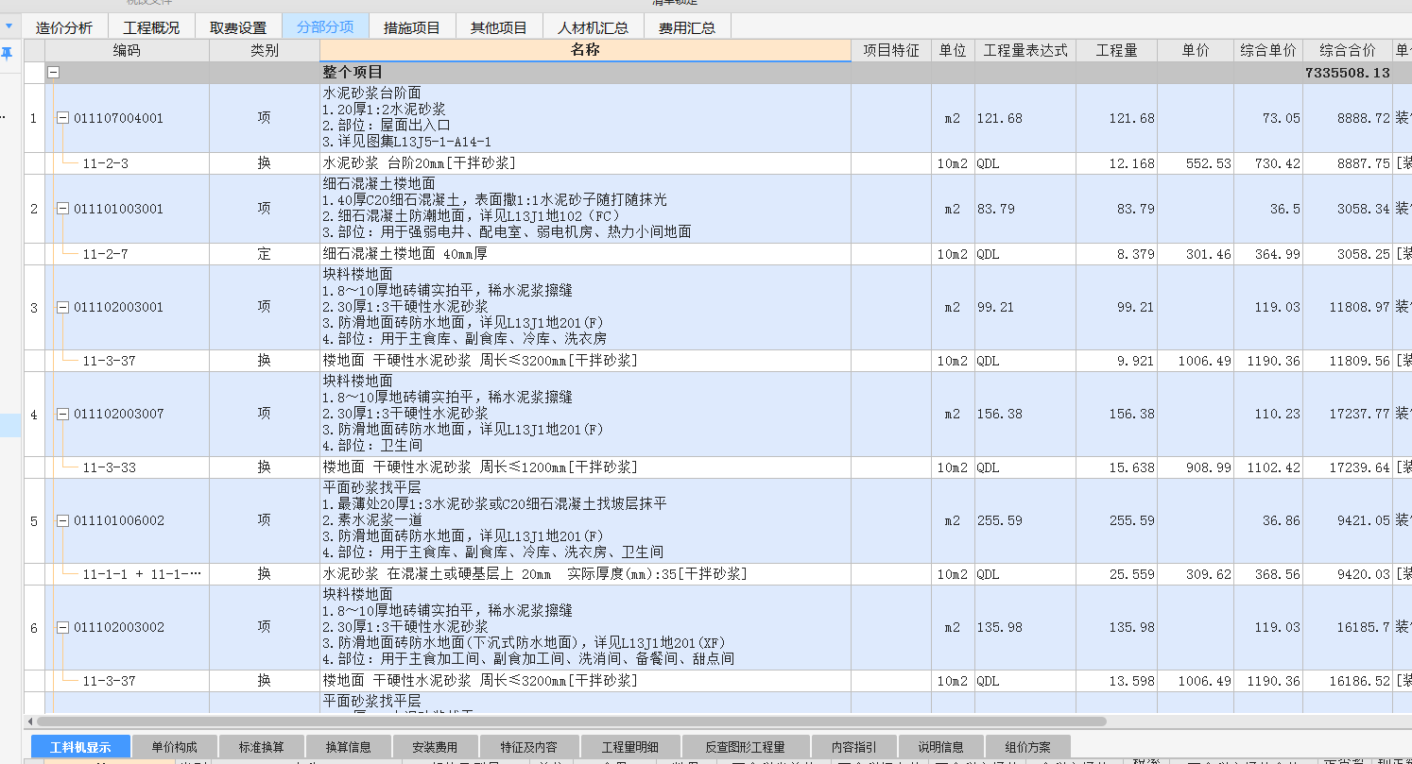1412x764 pixels.
Task: Click the 单价 column header
Action: coord(1196,51)
